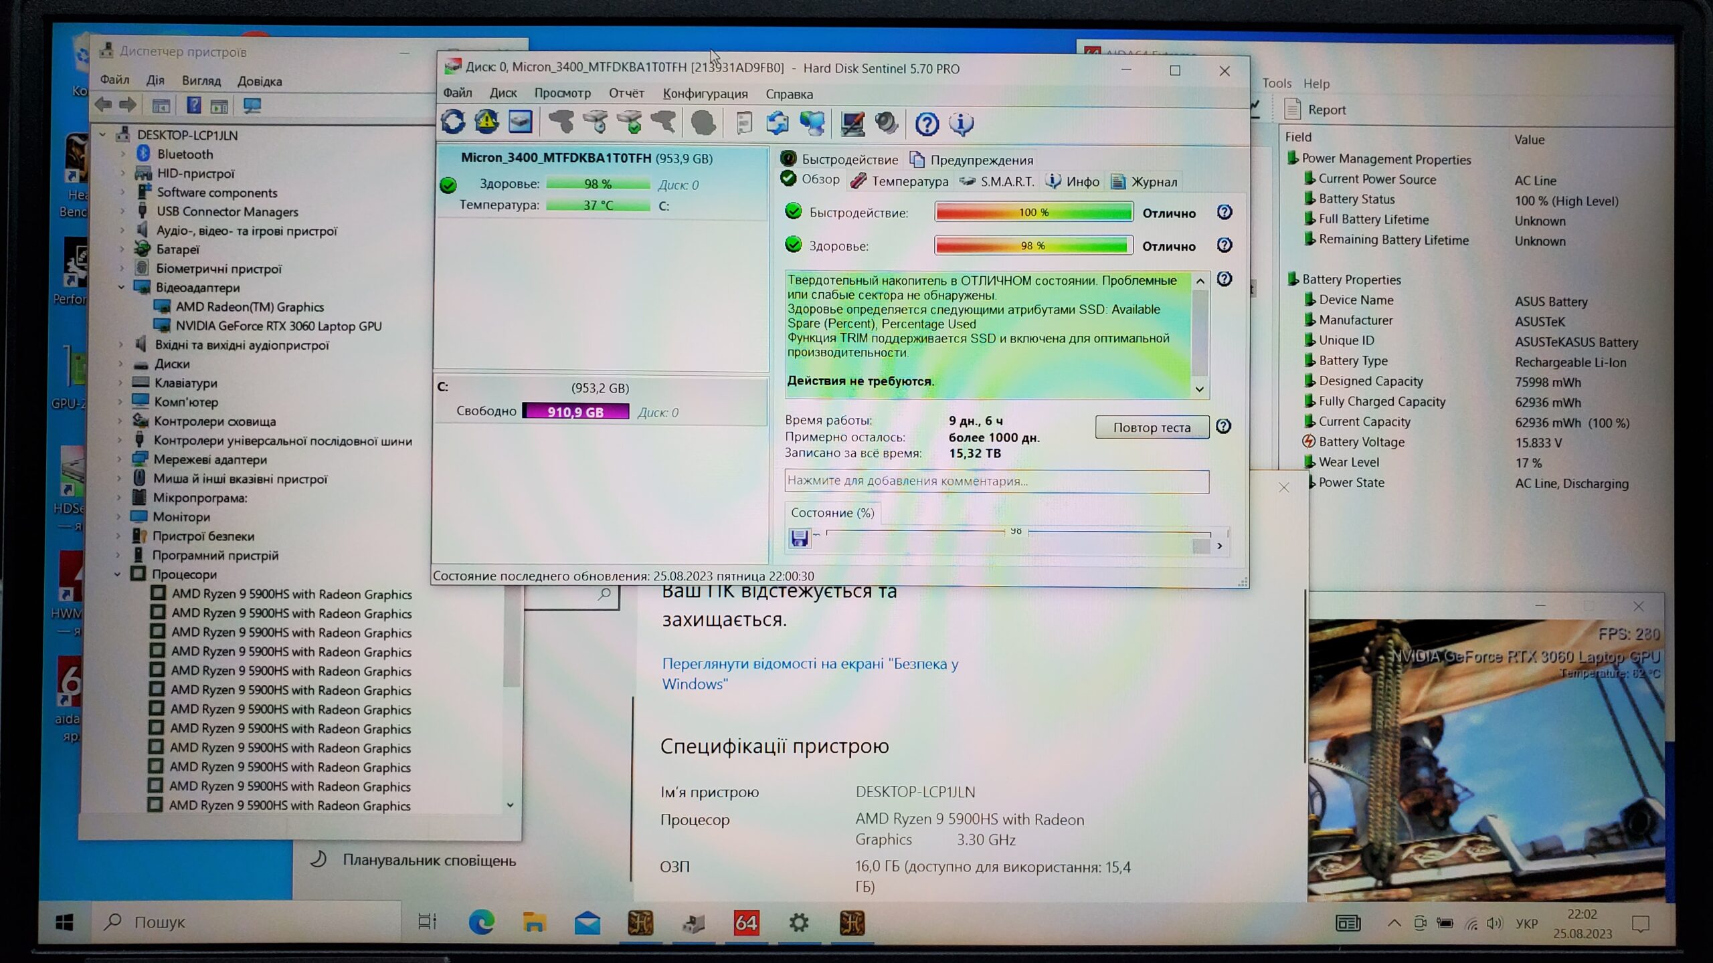Open the blue question mark help icon
This screenshot has width=1713, height=963.
pos(927,124)
